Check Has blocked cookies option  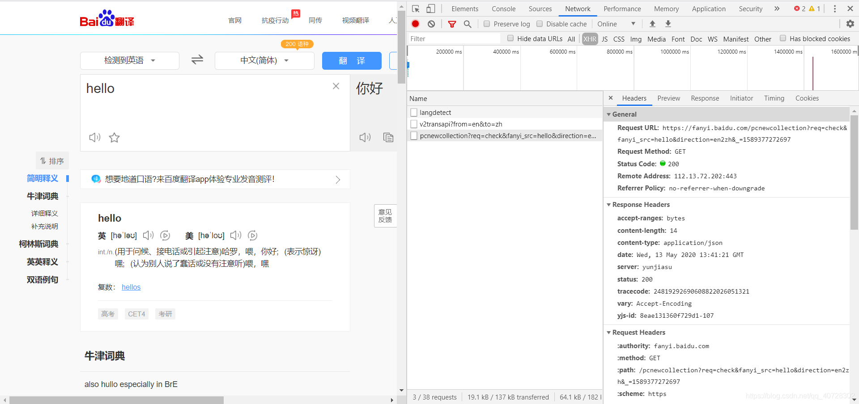(x=783, y=38)
